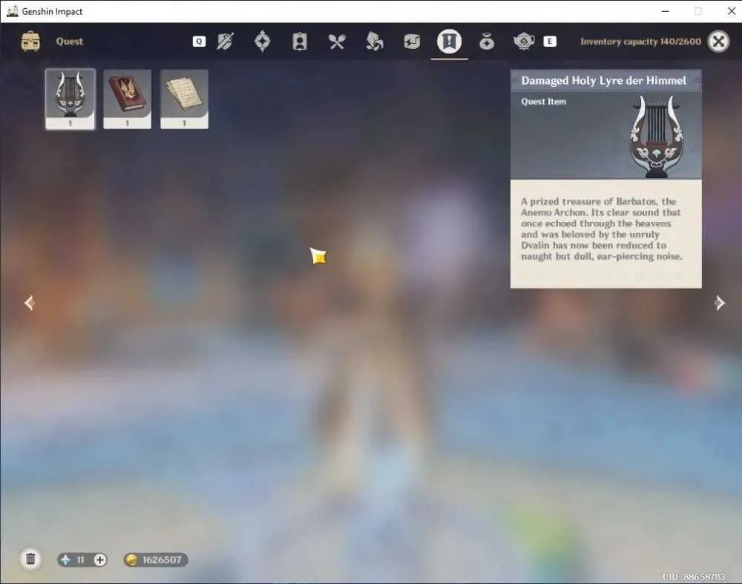The width and height of the screenshot is (742, 584).
Task: Click the "Inventory capacity 140/2600" text
Action: point(641,42)
